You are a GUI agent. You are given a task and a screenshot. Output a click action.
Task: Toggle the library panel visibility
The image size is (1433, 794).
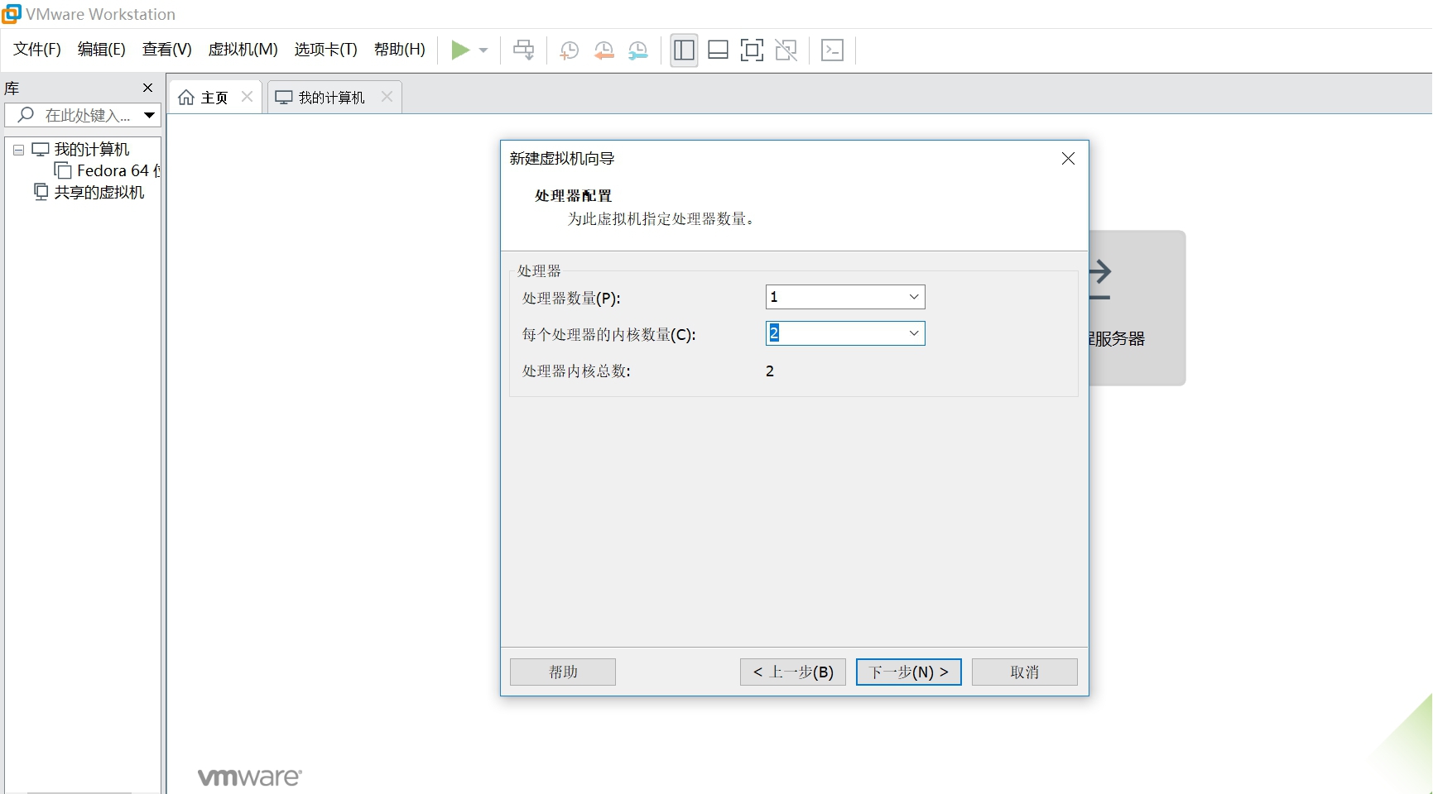pos(683,50)
